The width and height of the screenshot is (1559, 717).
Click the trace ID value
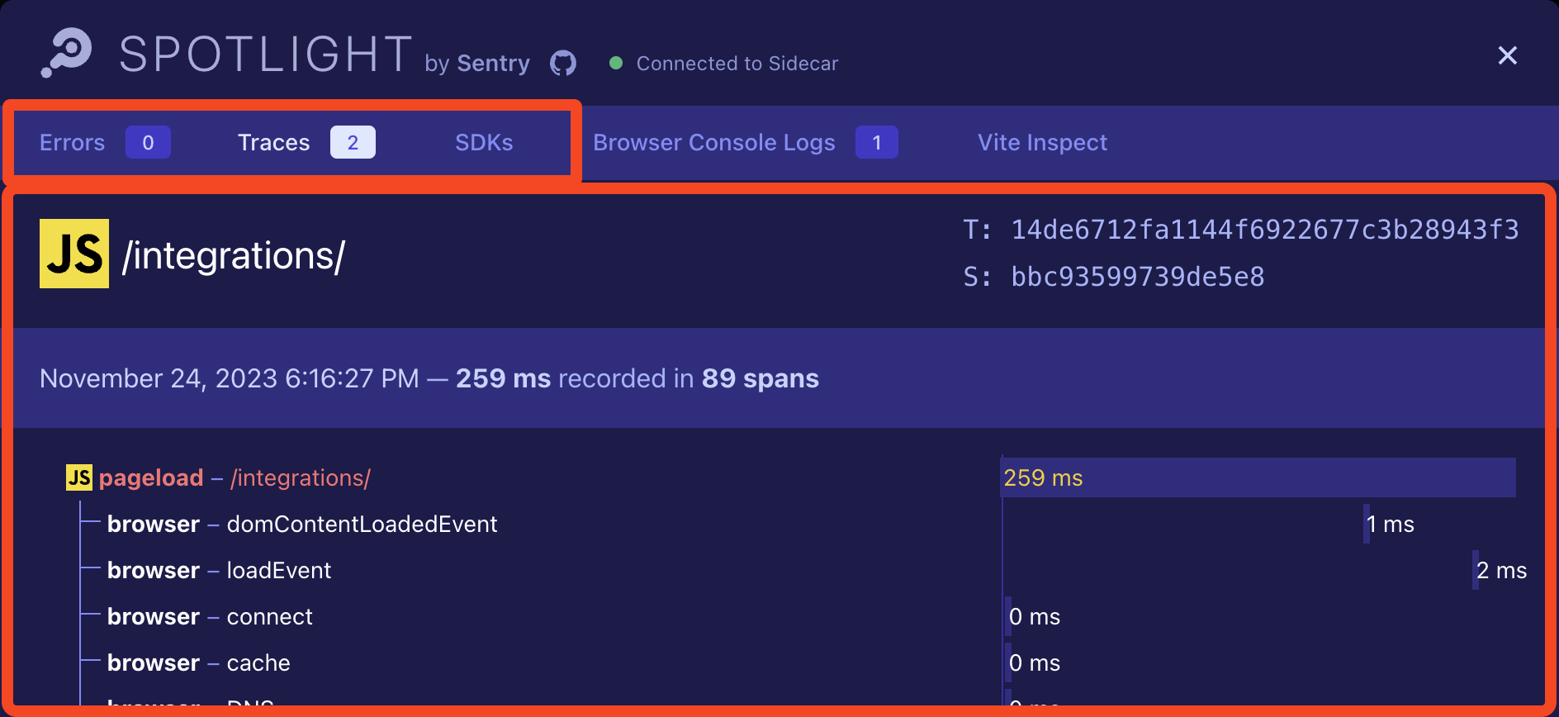coord(1264,230)
